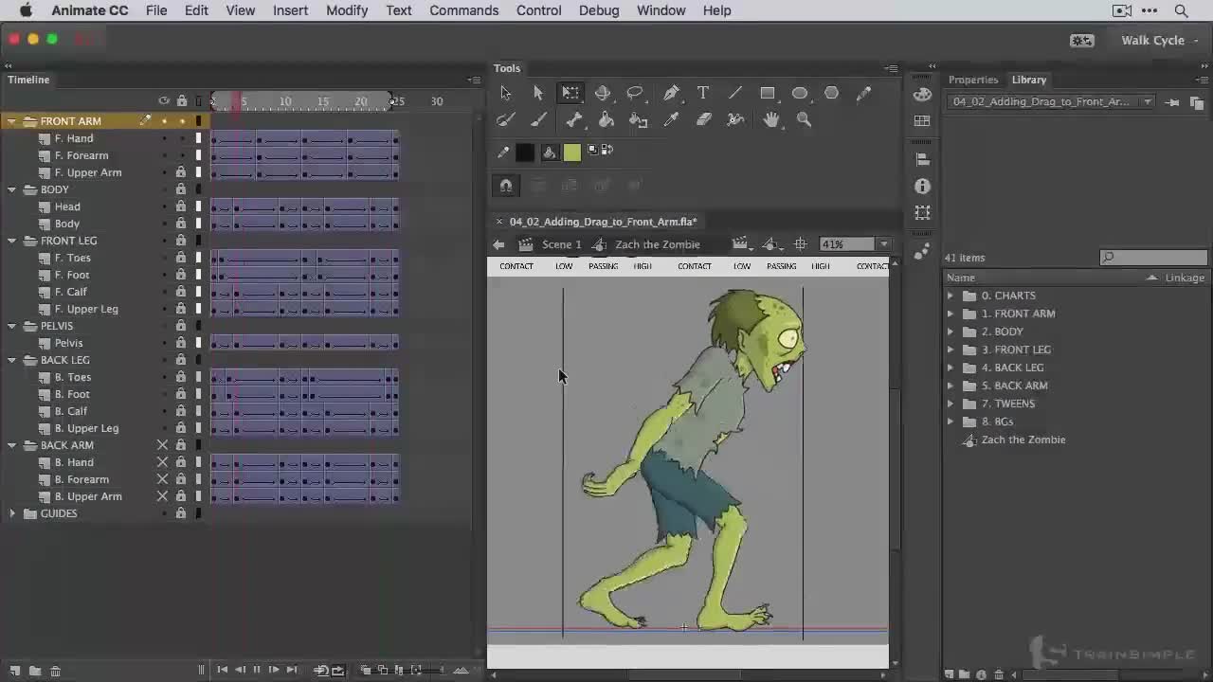This screenshot has width=1213, height=682.
Task: Toggle lock all layers header icon
Action: [x=181, y=101]
